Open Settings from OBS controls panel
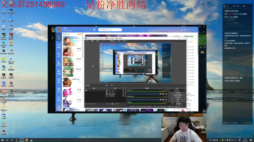This screenshot has width=254, height=142. pos(178,99)
